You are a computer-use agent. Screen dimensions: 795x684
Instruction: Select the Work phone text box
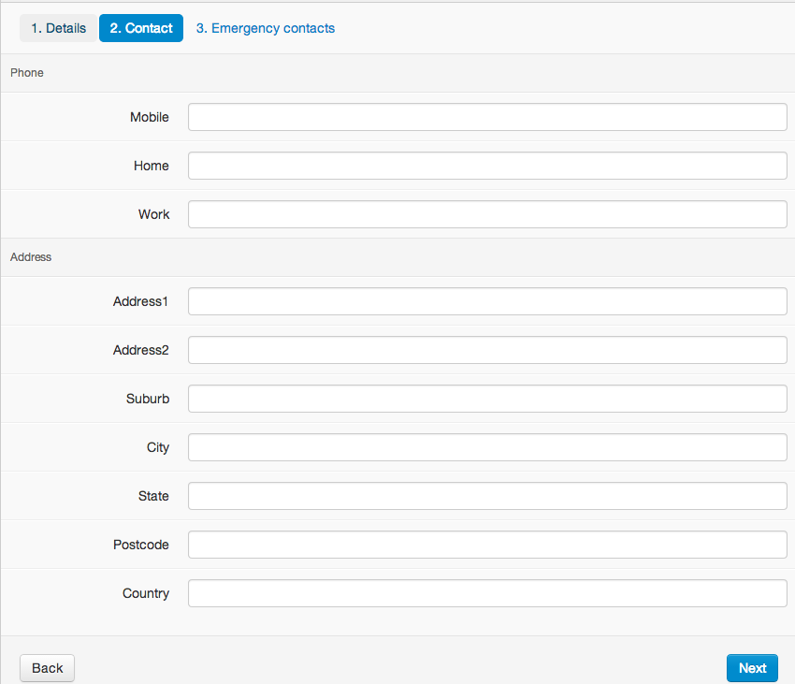487,214
